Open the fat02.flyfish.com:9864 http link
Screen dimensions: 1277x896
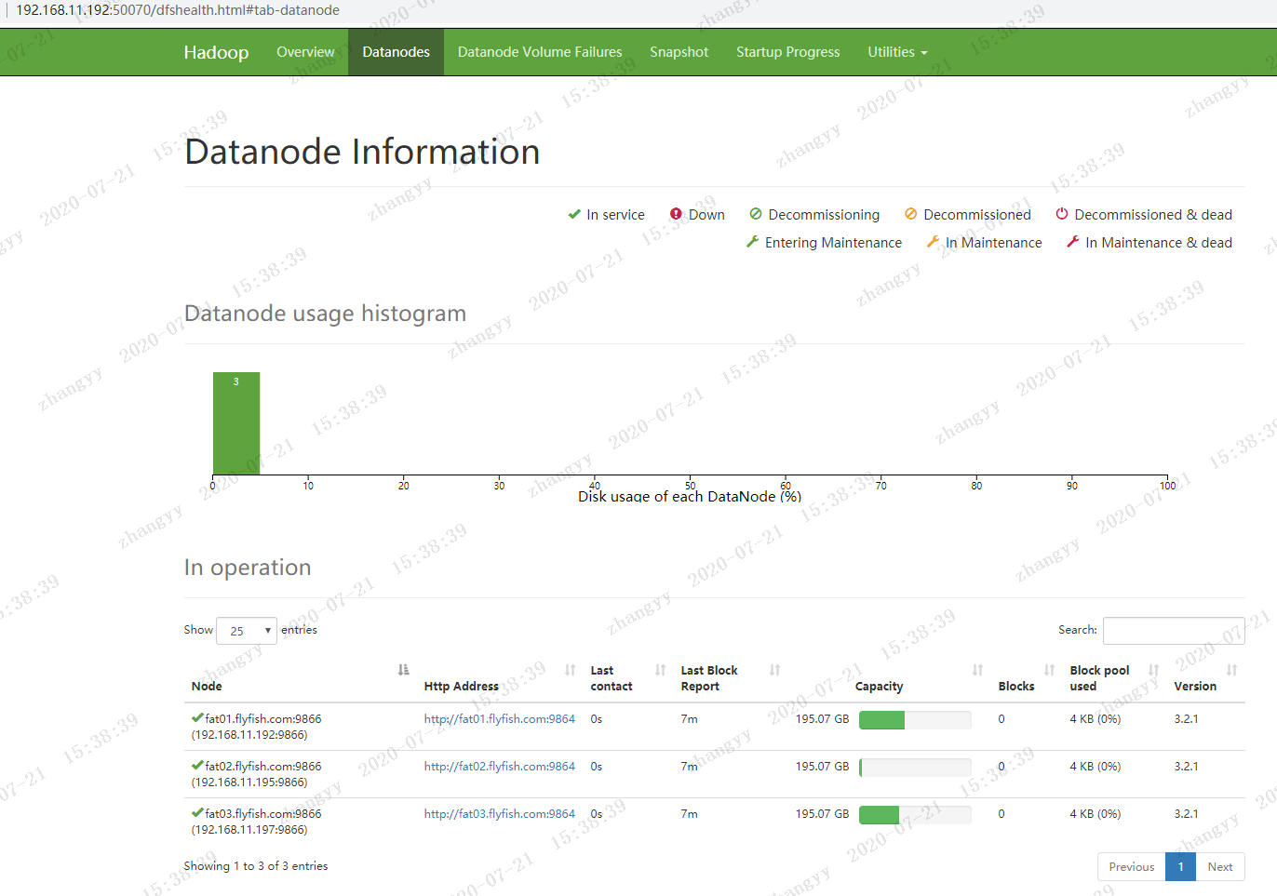(499, 766)
